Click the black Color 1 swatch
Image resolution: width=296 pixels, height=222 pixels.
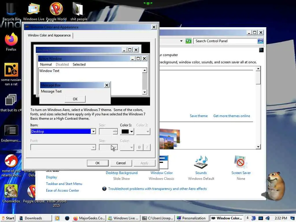tap(125, 132)
